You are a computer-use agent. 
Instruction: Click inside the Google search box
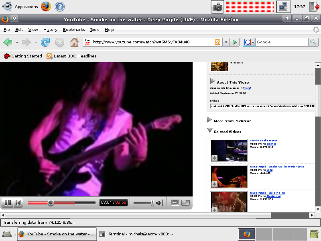pos(282,42)
